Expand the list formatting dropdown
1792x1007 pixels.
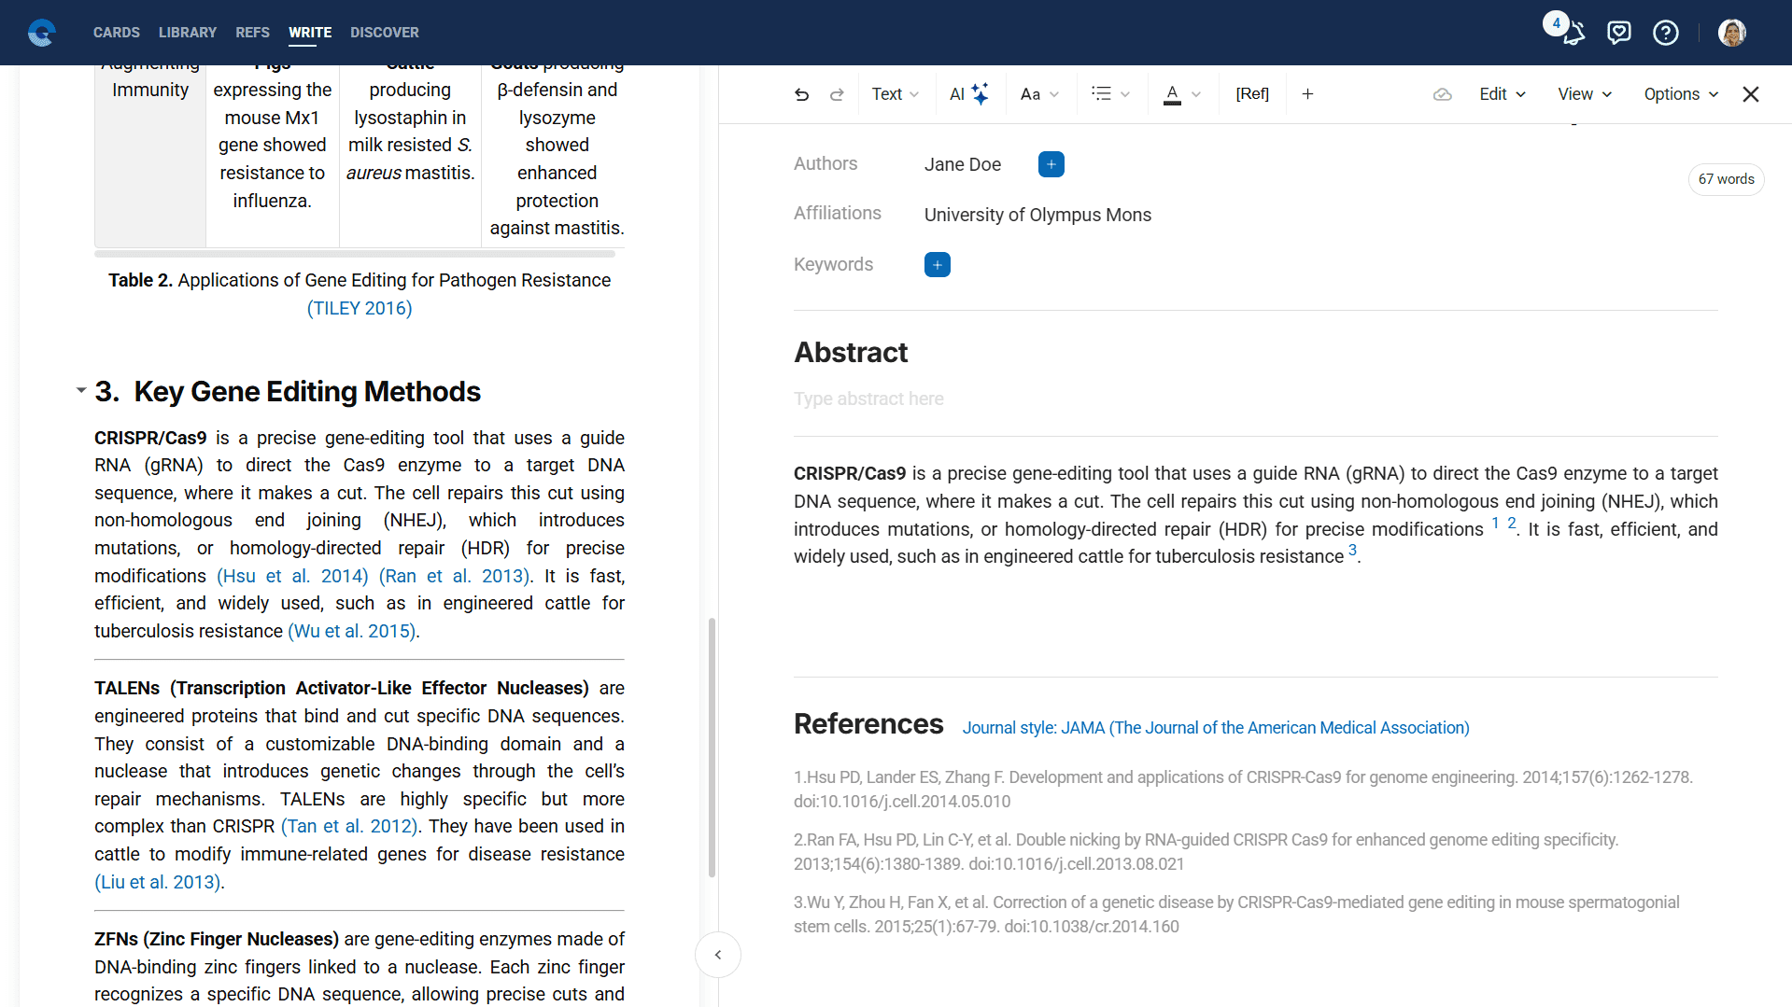[1110, 94]
